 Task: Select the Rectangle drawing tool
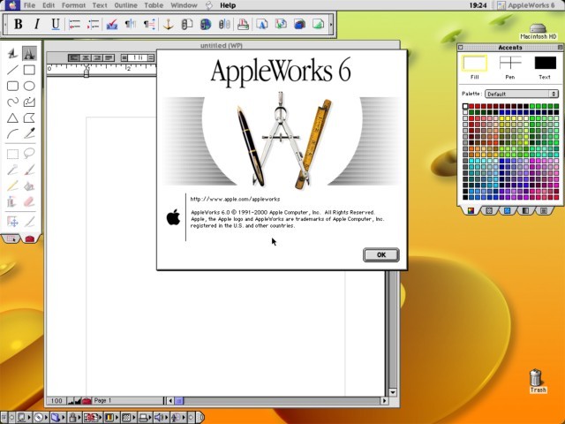pyautogui.click(x=29, y=70)
